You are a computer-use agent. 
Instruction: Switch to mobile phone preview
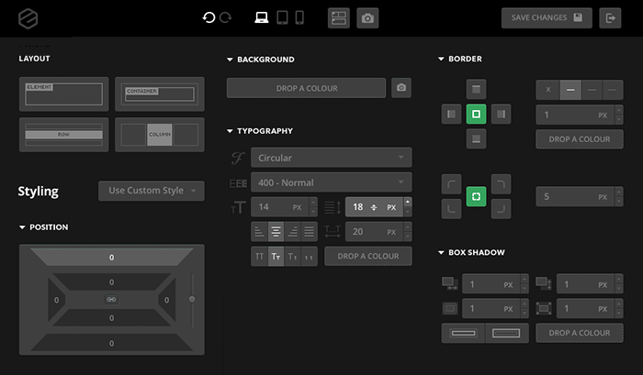299,17
